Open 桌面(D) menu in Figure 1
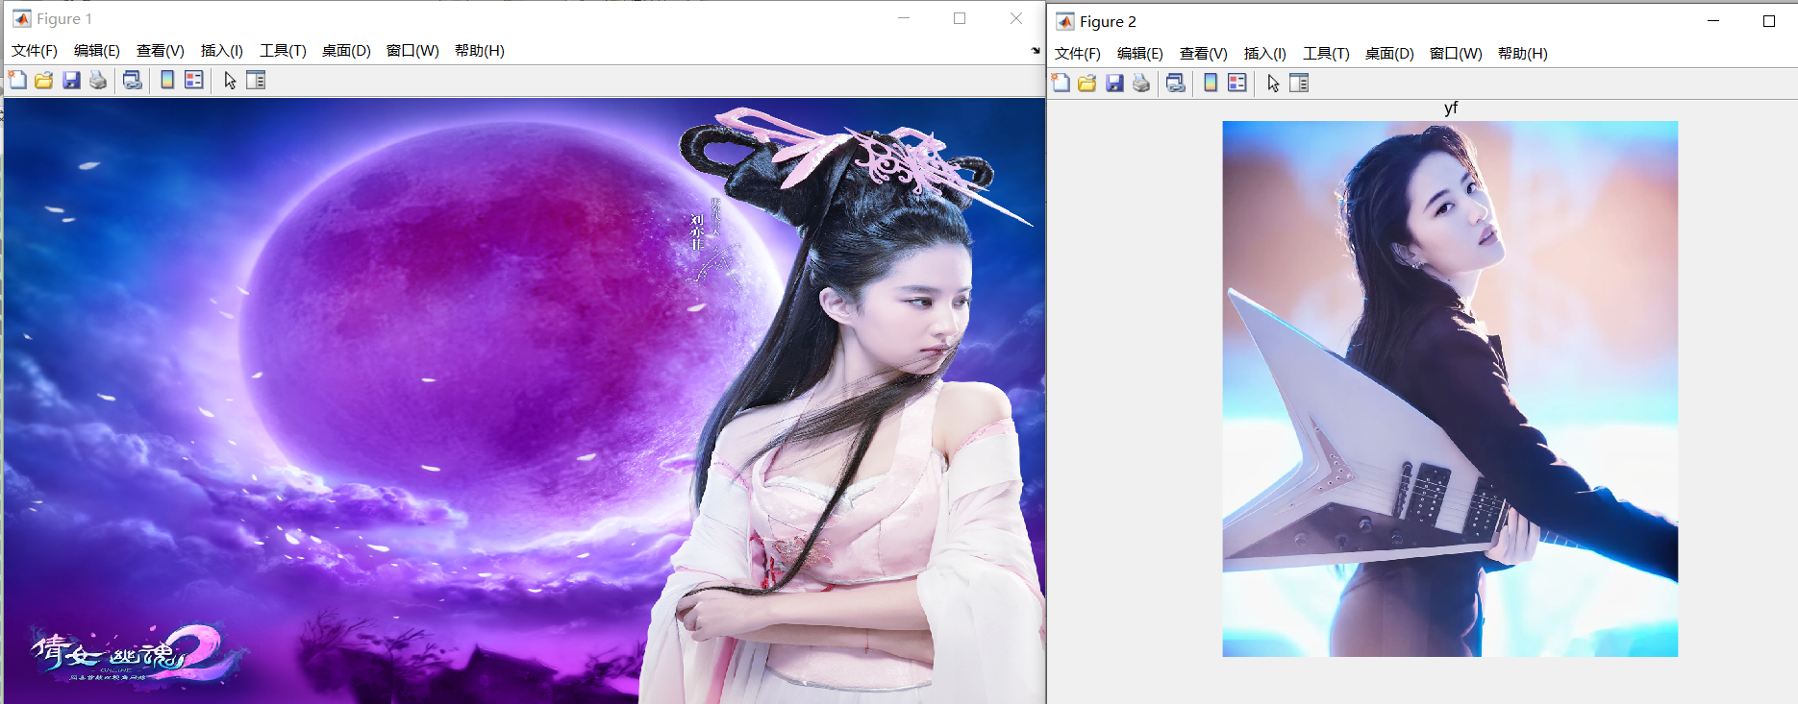This screenshot has height=704, width=1798. point(346,51)
